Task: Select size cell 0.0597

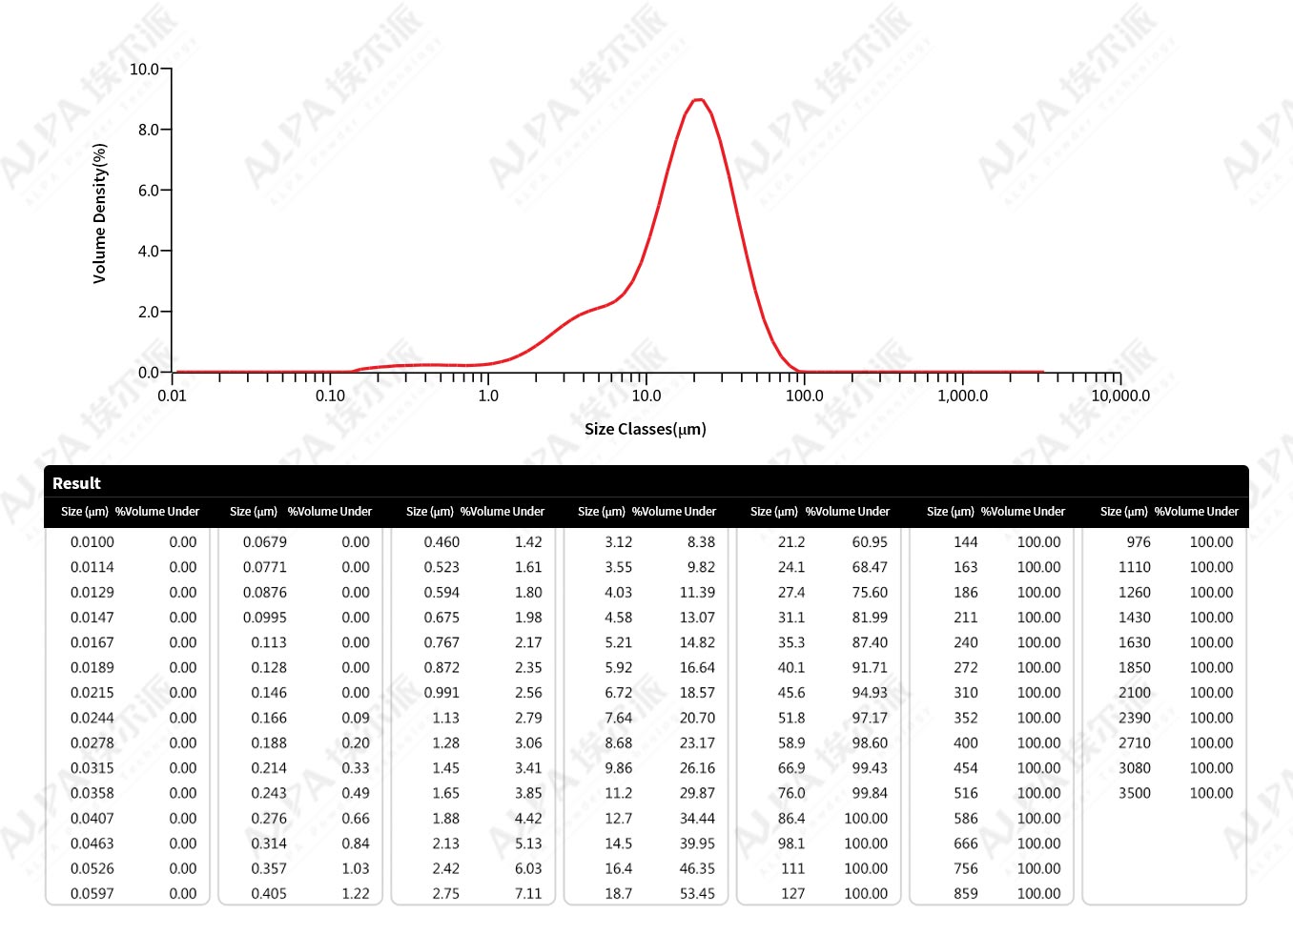Action: click(92, 894)
